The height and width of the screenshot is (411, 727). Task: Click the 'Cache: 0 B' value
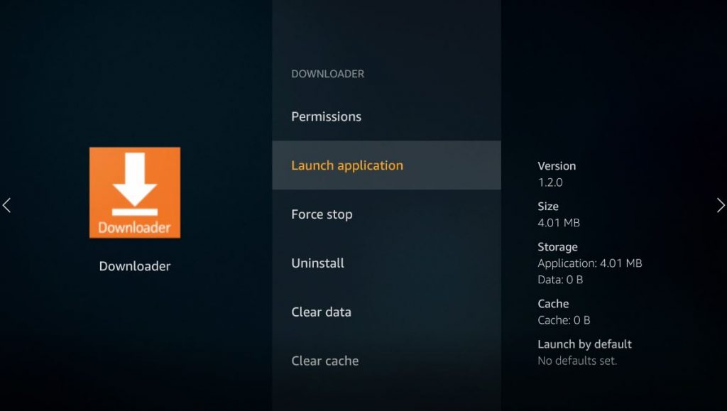pyautogui.click(x=564, y=319)
